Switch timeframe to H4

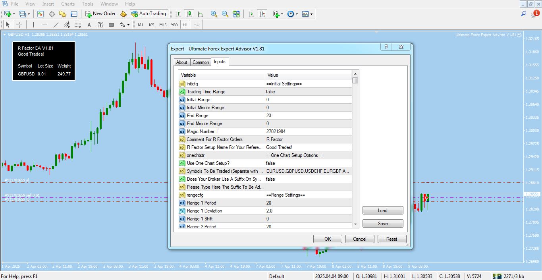click(196, 25)
